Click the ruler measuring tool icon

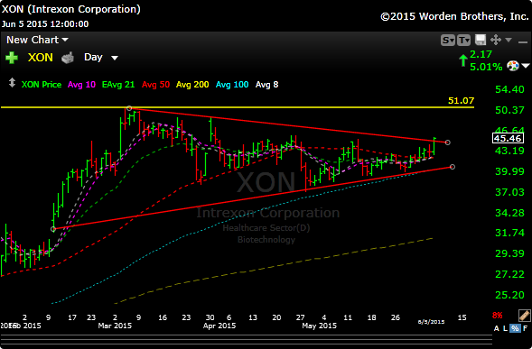[525, 316]
